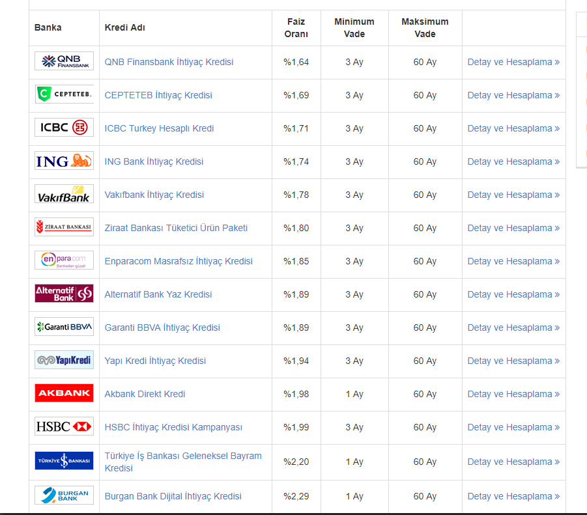
Task: Click the VakıfBank logo
Action: [x=64, y=194]
